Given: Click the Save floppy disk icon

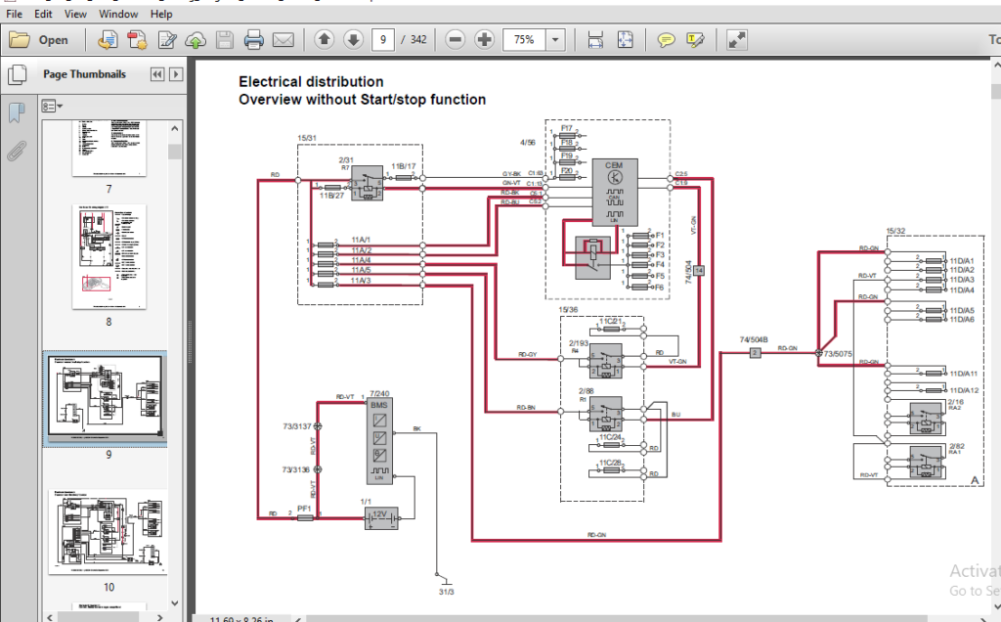Looking at the screenshot, I should (x=225, y=40).
